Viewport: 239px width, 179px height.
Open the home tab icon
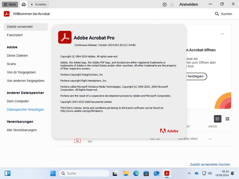click(23, 4)
